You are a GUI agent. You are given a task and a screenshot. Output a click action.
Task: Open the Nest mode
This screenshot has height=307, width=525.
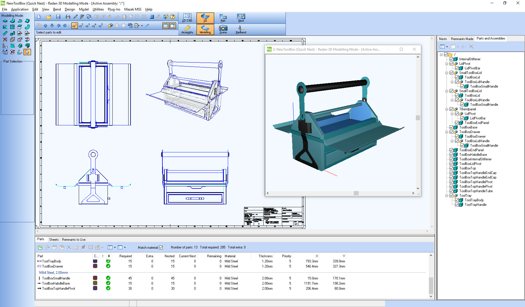(x=241, y=18)
